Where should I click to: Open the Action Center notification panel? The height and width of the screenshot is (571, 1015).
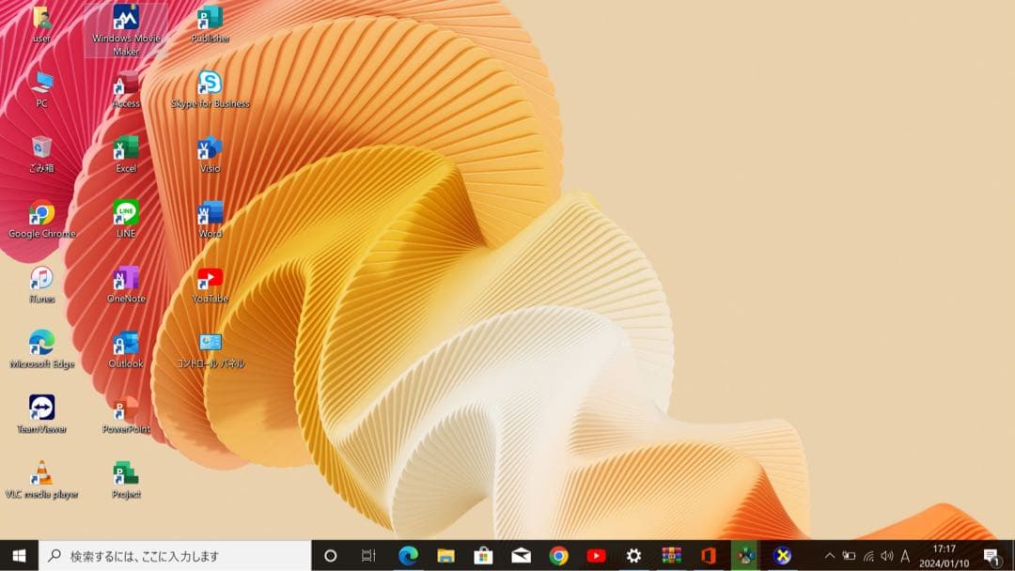click(x=992, y=555)
